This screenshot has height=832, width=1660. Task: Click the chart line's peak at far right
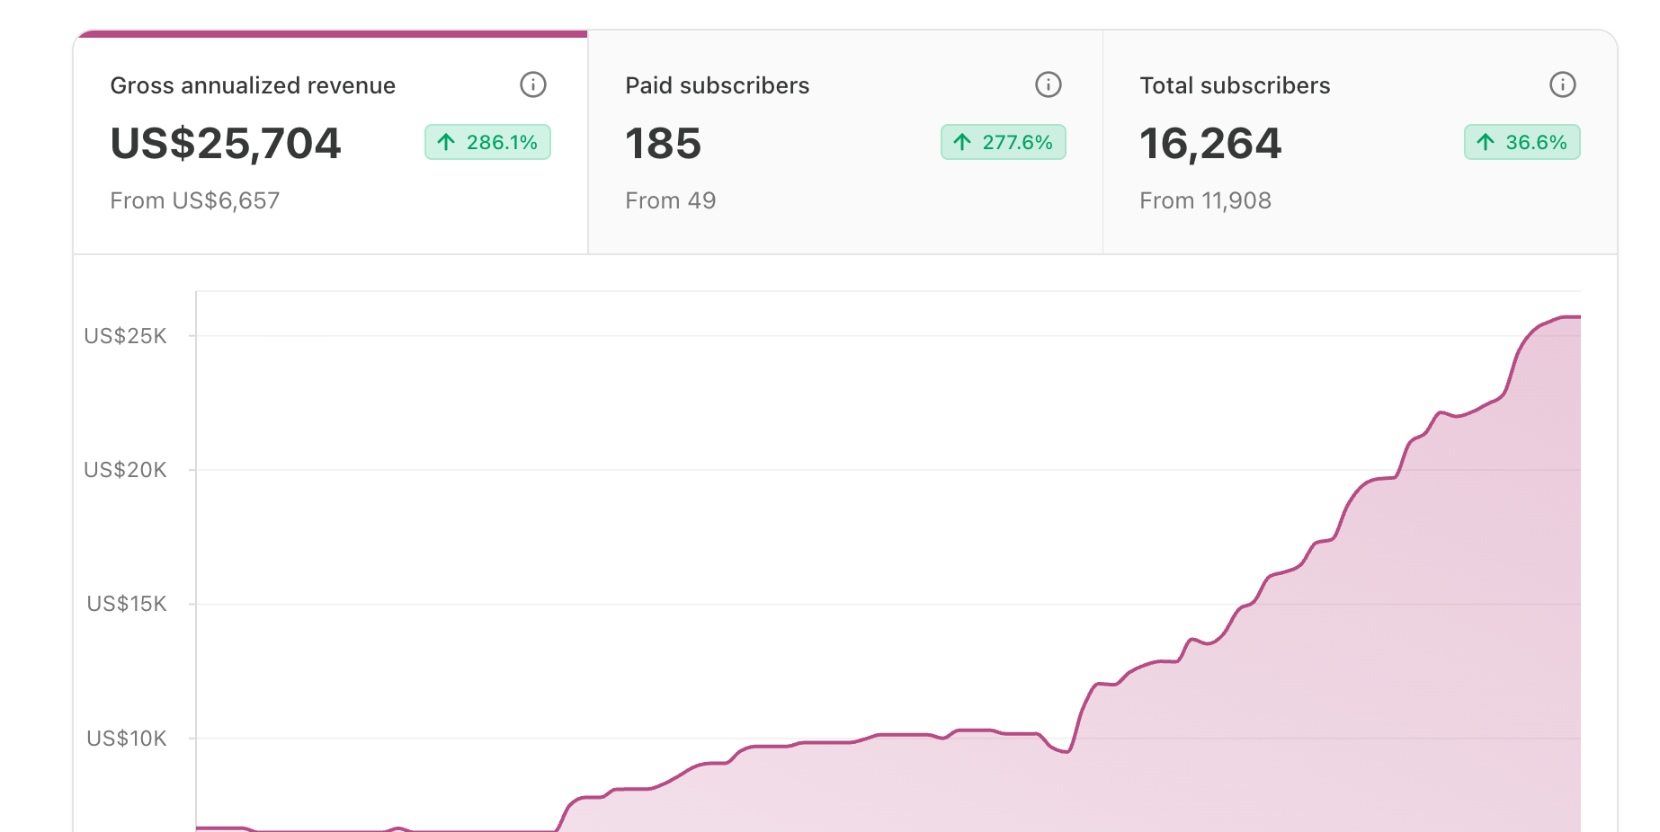coord(1569,317)
